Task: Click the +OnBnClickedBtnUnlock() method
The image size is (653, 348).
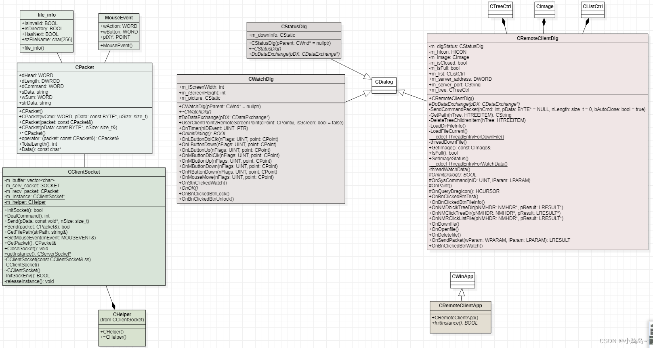Action: [206, 199]
